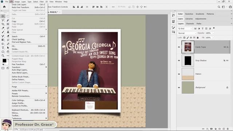The image size is (233, 131).
Task: Delete layer trash icon
Action: point(228,129)
